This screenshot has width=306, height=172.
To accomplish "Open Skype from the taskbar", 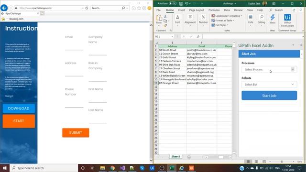I will [x=142, y=168].
